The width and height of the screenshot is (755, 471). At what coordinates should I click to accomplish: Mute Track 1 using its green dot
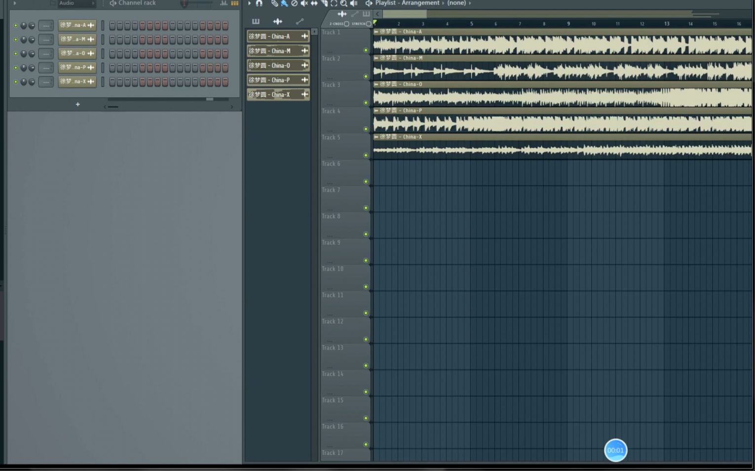[x=366, y=50]
